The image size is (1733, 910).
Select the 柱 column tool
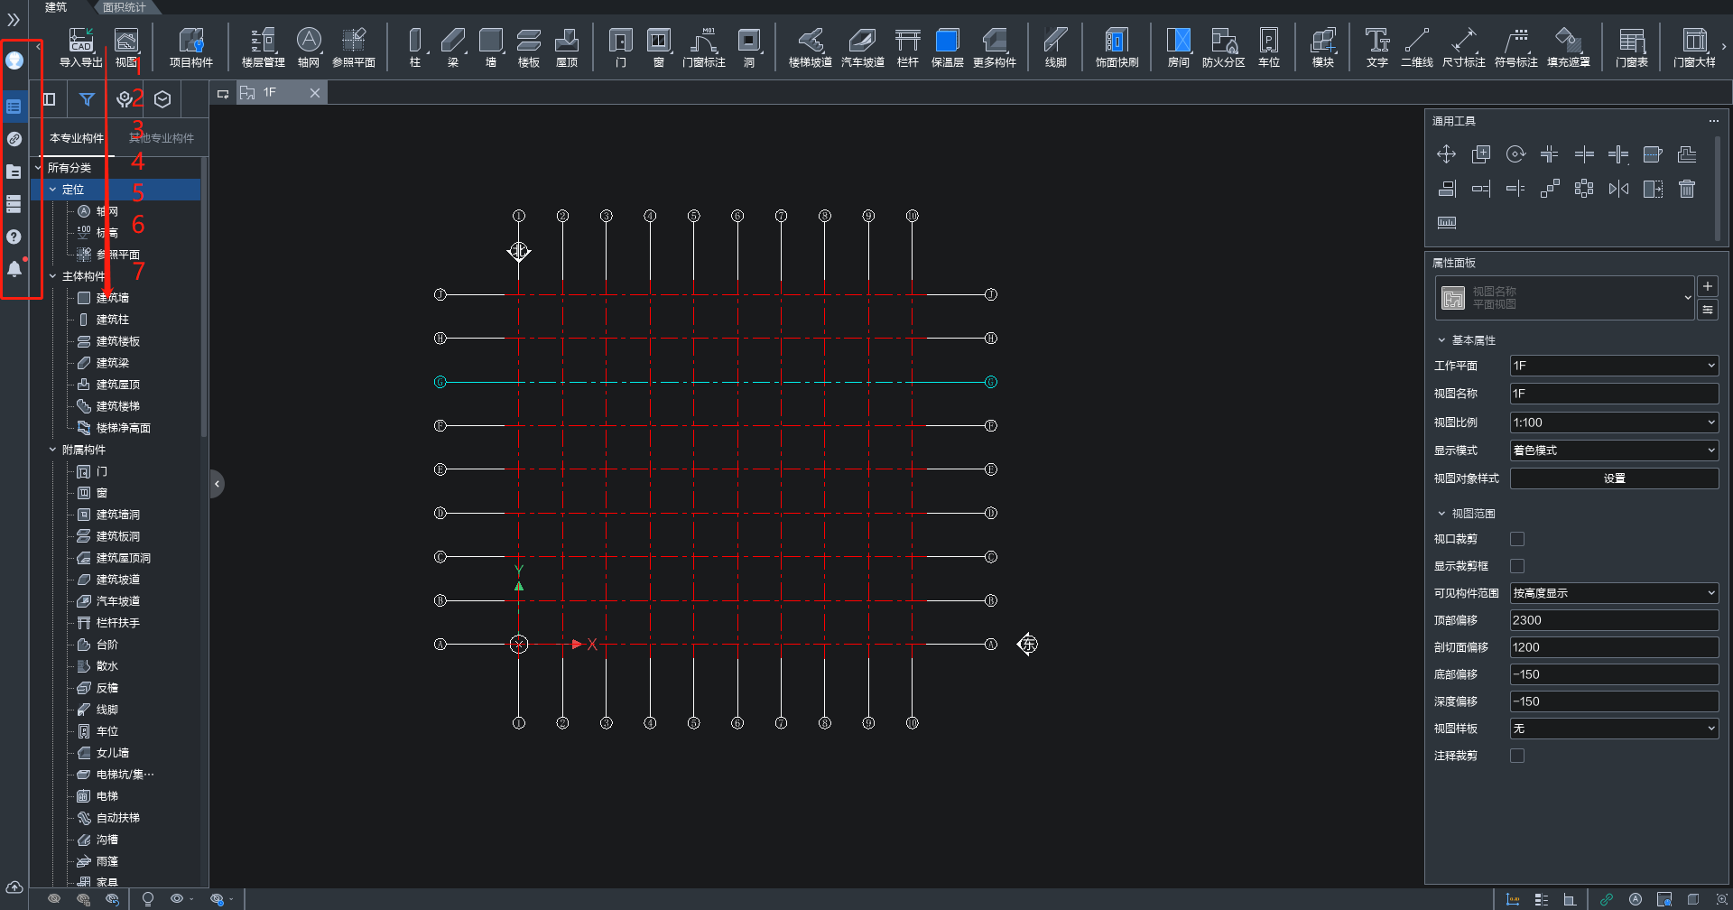point(415,47)
